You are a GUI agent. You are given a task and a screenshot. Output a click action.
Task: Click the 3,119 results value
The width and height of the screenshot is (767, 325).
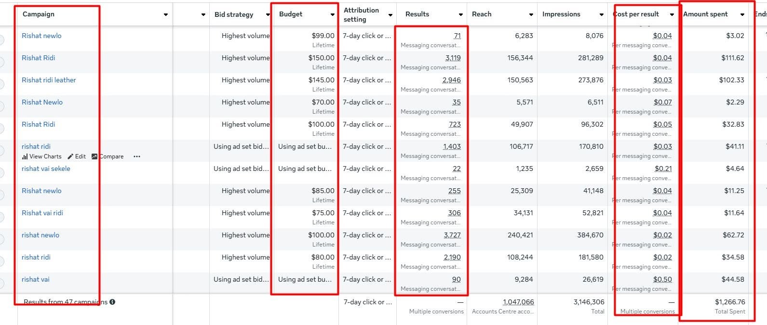click(453, 58)
